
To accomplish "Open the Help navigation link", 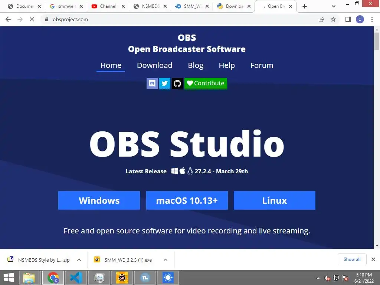I will click(227, 65).
